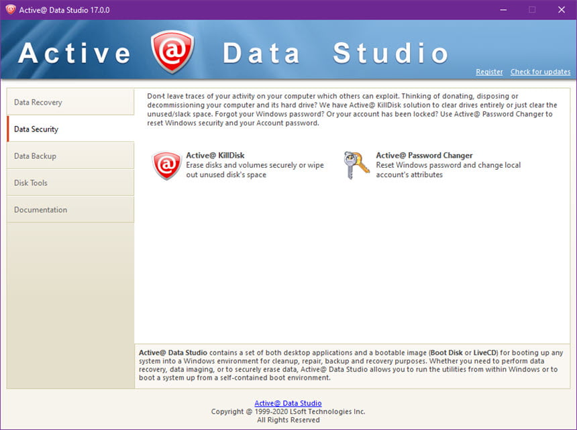Screen dimensions: 577x430
Task: Click the Active@ KillDisk title text
Action: (215, 155)
